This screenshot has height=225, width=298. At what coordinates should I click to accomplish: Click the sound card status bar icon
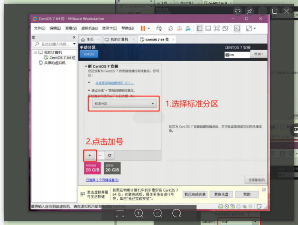coord(244,207)
